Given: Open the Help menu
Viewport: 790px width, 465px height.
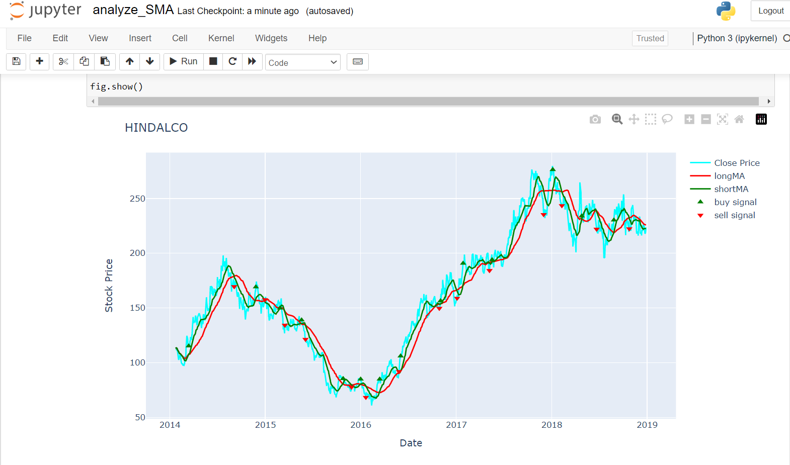Looking at the screenshot, I should click(x=318, y=38).
